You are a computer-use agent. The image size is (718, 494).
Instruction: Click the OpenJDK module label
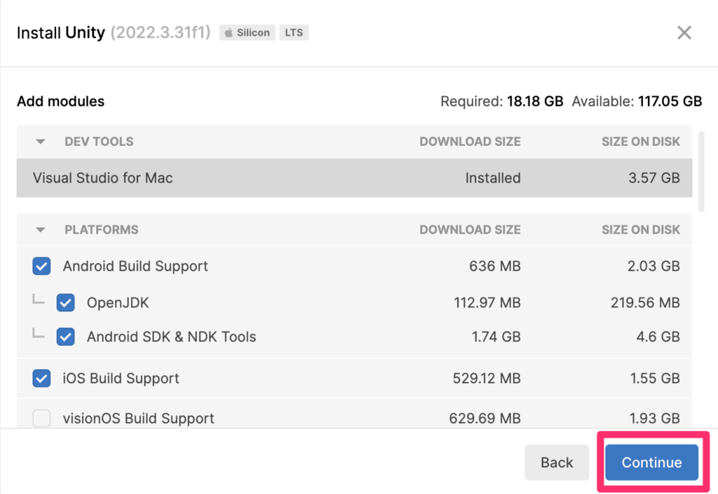click(118, 303)
